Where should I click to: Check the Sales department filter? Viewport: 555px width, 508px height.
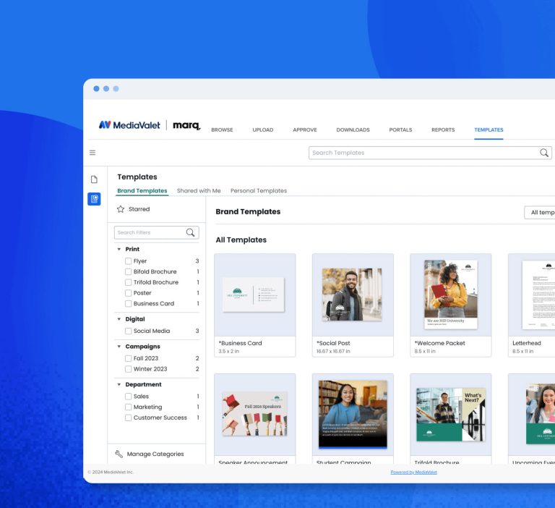tap(128, 397)
